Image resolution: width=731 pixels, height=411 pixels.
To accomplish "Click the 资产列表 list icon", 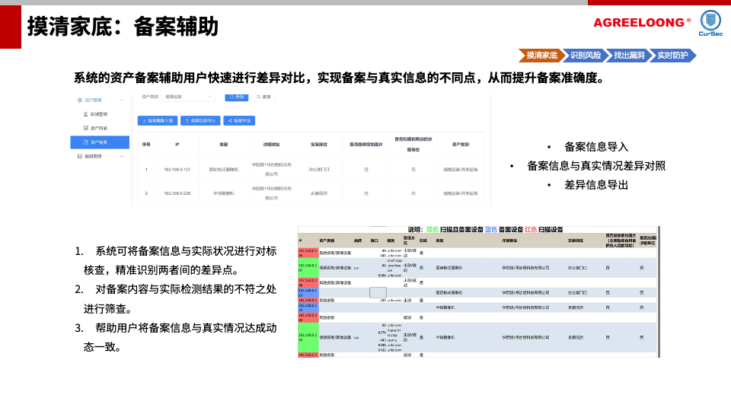I will click(85, 128).
